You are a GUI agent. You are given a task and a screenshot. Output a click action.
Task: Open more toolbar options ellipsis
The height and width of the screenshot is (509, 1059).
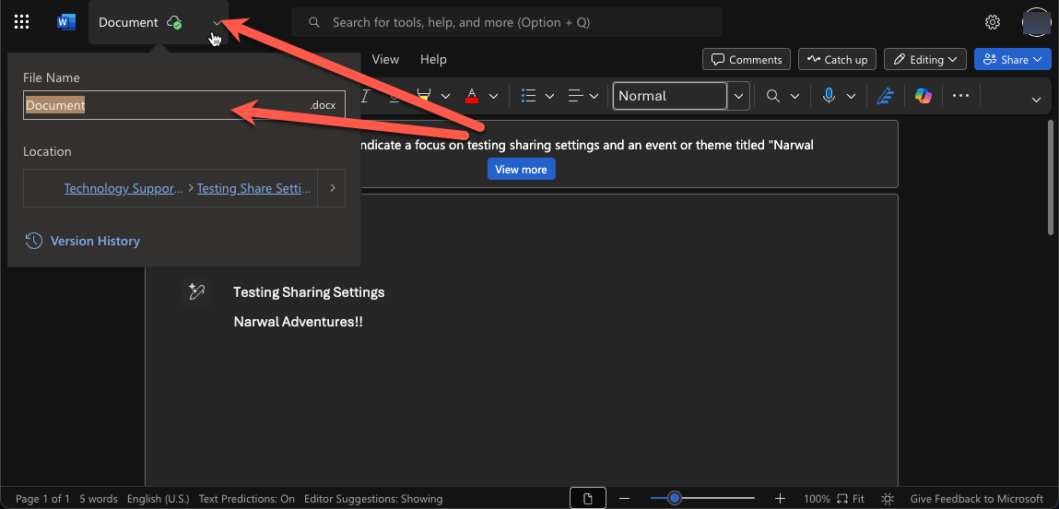pos(961,96)
